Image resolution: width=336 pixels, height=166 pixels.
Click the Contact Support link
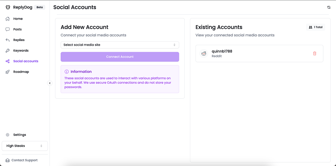point(24,160)
